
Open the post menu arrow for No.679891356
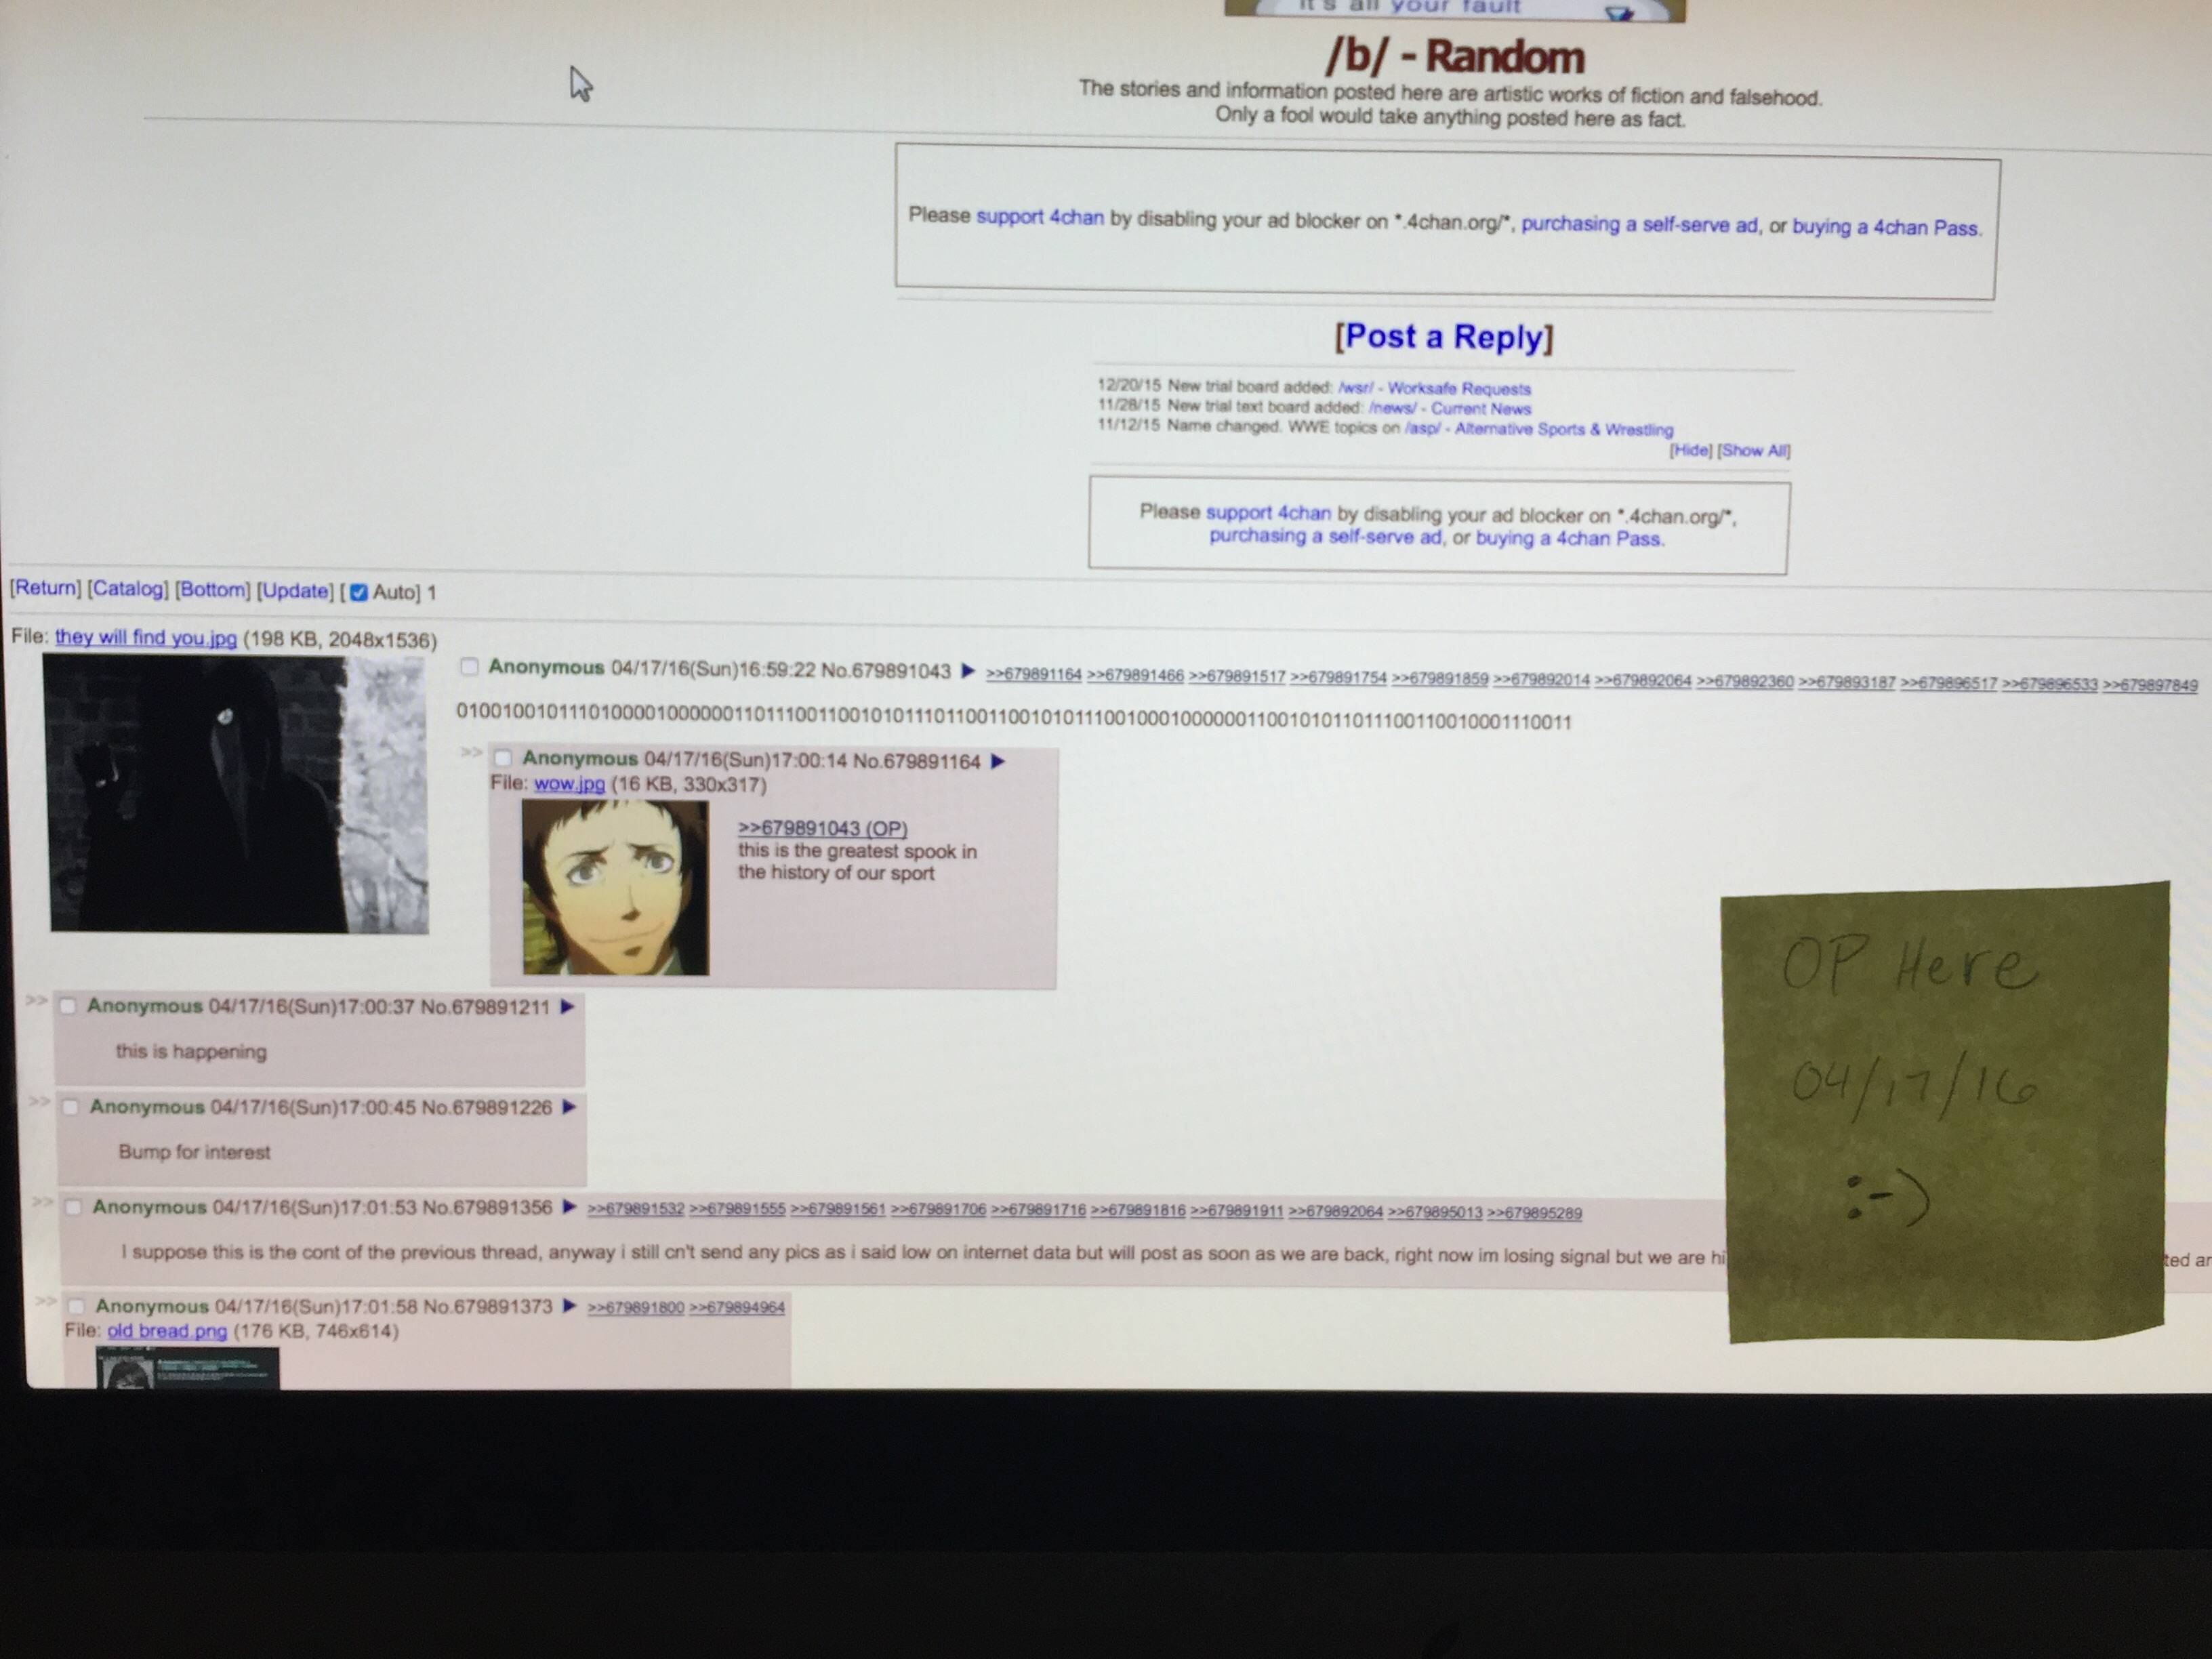tap(570, 1207)
